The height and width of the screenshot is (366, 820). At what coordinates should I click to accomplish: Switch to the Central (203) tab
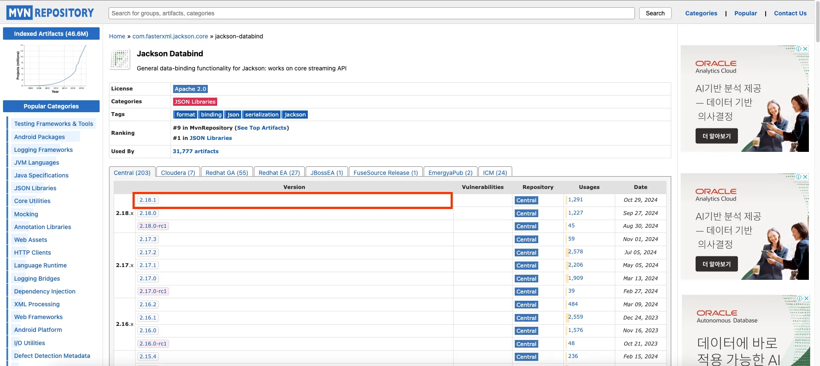132,172
